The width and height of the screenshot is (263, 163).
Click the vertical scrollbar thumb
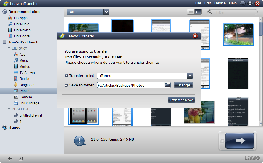[261, 29]
